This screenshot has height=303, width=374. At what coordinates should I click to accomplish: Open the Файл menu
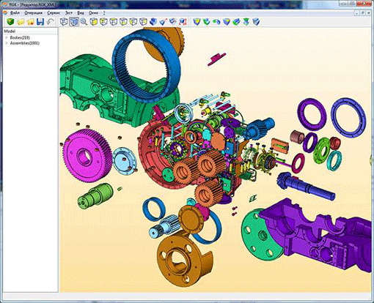[15, 12]
